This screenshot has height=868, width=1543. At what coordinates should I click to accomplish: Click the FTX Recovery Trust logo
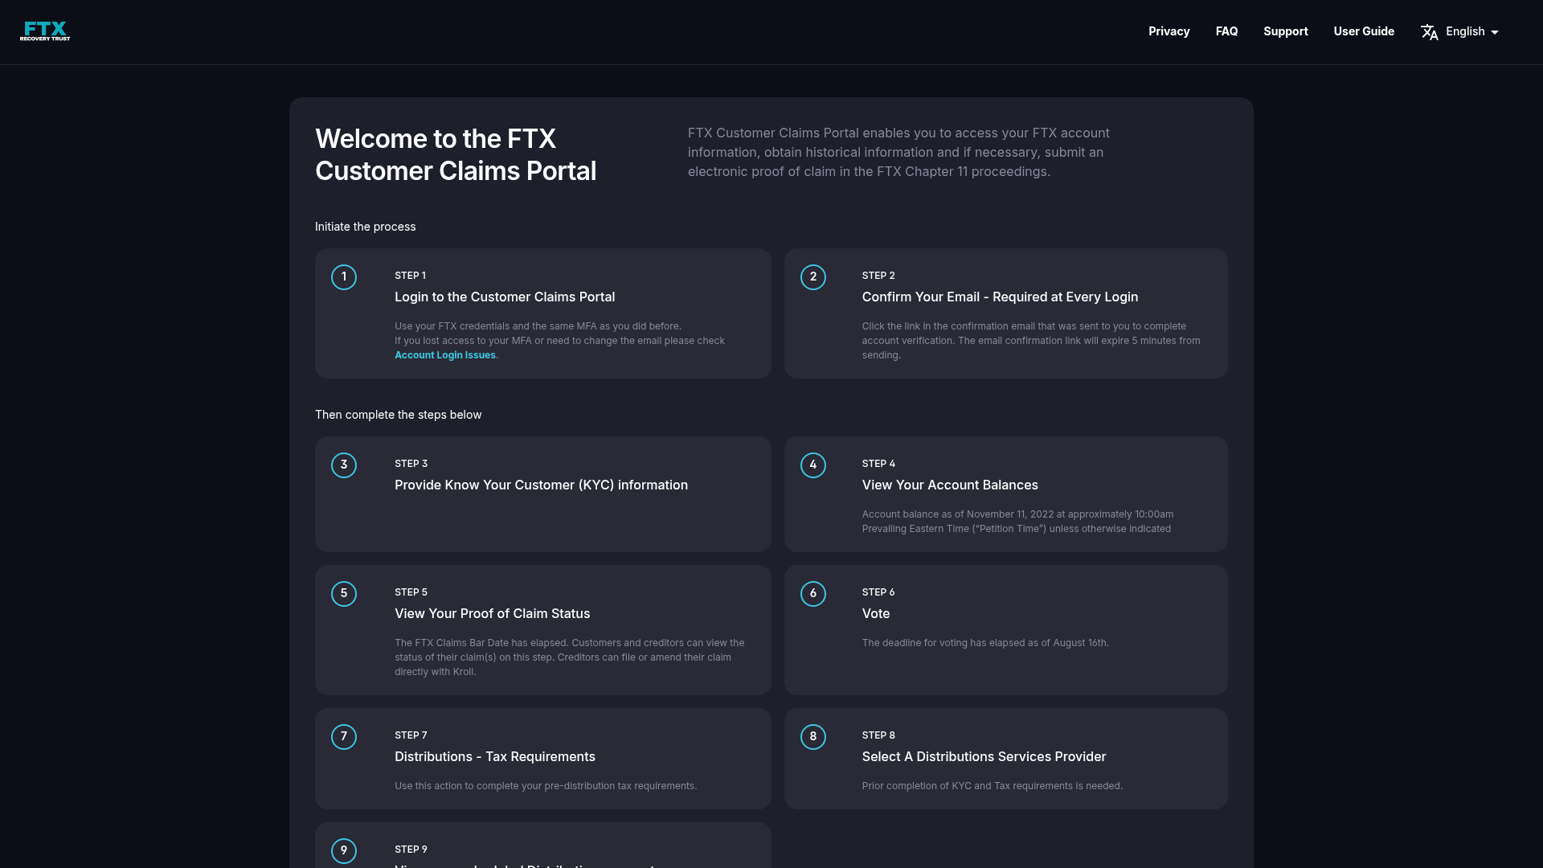click(x=45, y=31)
